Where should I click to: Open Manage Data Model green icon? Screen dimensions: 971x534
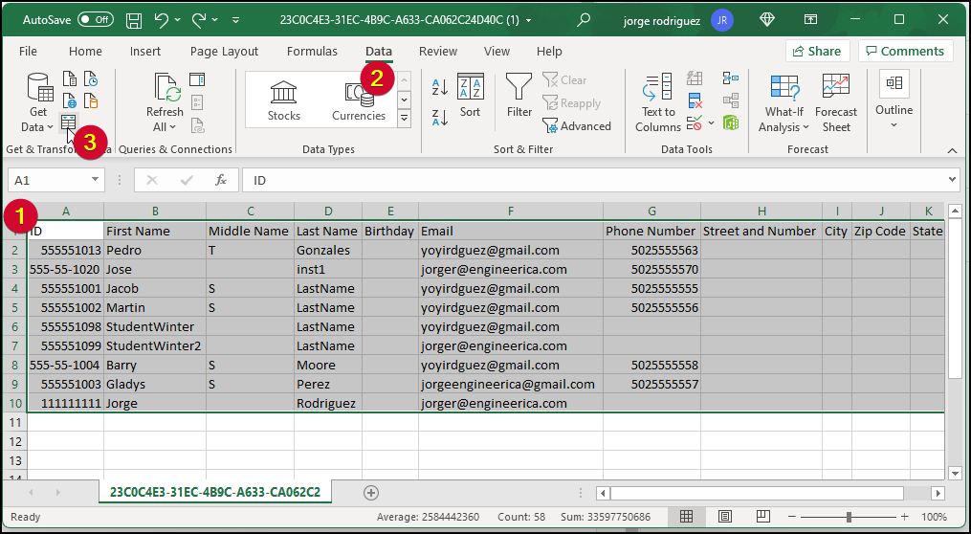731,122
